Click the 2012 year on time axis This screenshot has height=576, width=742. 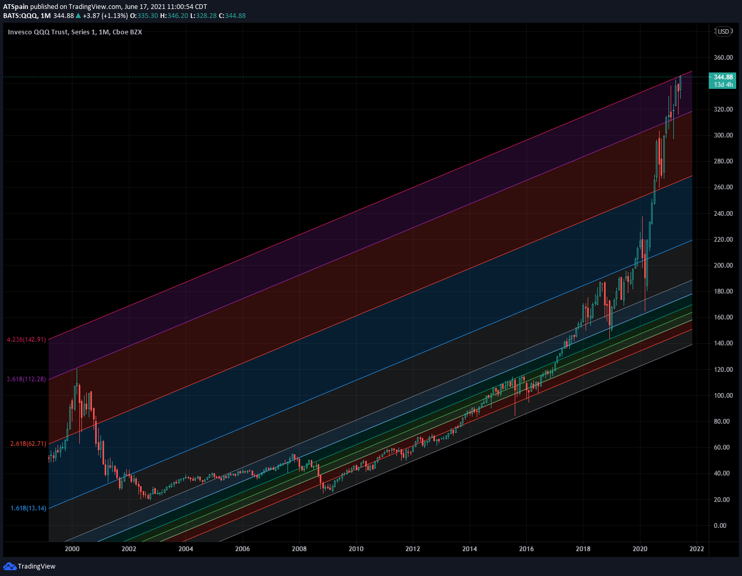tap(413, 549)
